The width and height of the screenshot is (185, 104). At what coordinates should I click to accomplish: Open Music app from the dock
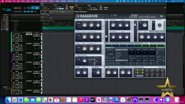[81, 100]
